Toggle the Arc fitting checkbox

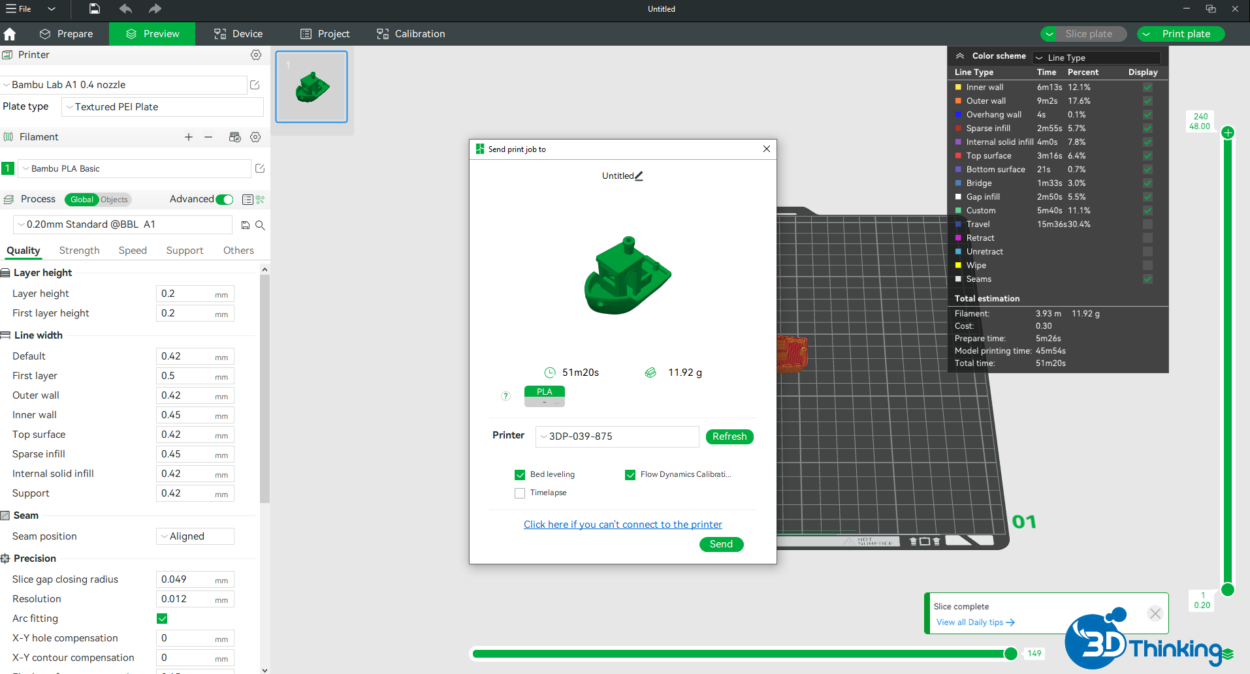click(x=162, y=619)
